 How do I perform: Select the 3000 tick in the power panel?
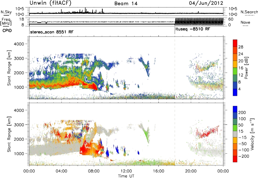click(19, 58)
